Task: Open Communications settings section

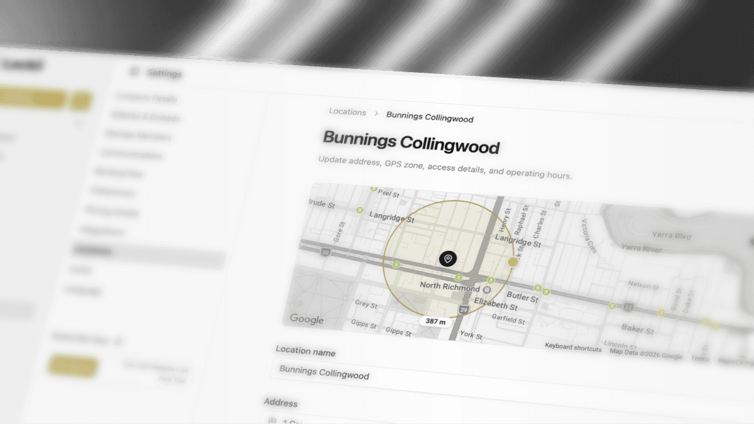Action: [131, 154]
